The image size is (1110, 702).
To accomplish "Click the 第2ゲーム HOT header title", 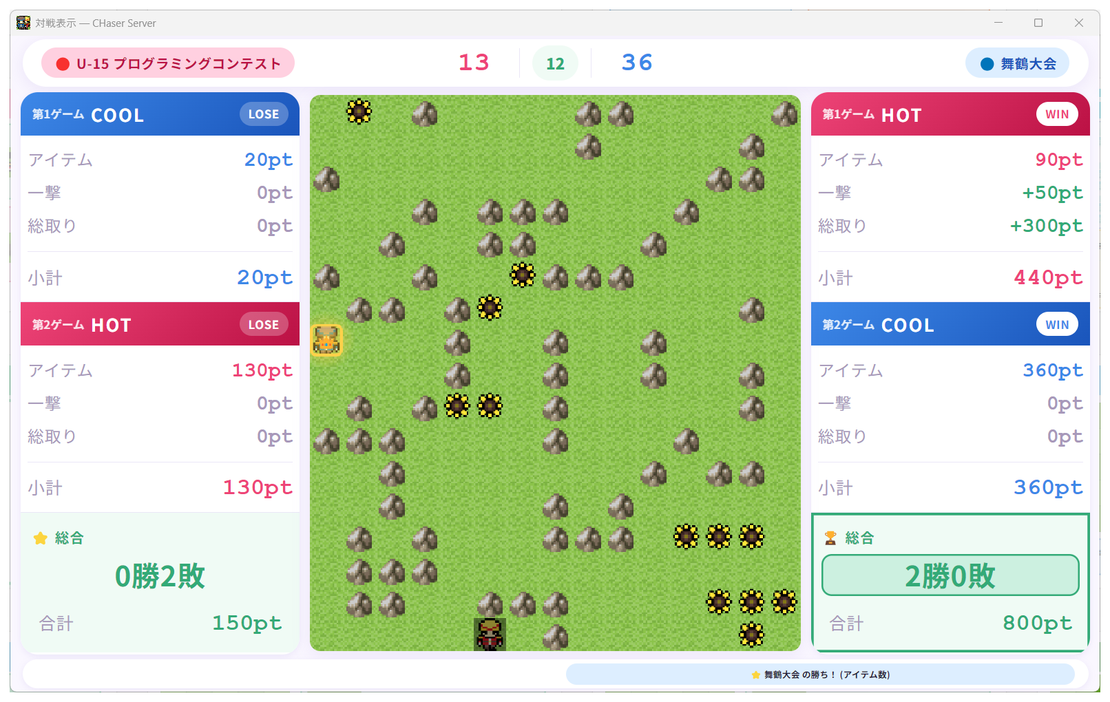I will tap(81, 325).
